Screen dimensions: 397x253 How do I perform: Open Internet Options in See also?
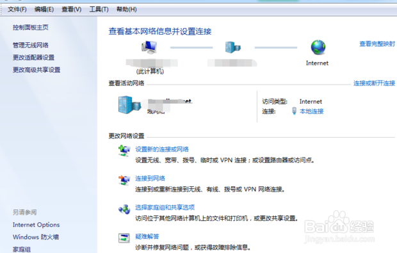pyautogui.click(x=36, y=225)
